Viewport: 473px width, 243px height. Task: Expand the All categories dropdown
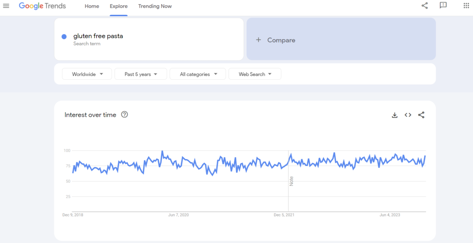click(198, 74)
